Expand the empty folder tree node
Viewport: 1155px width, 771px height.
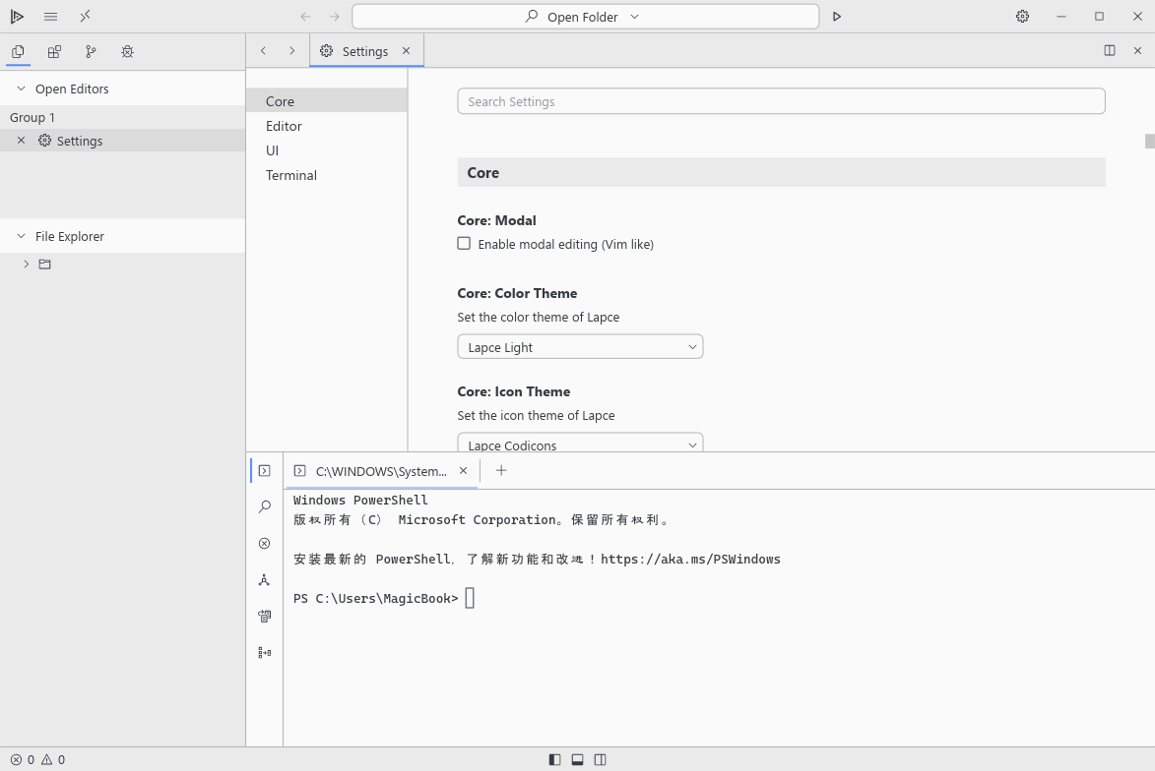point(26,265)
